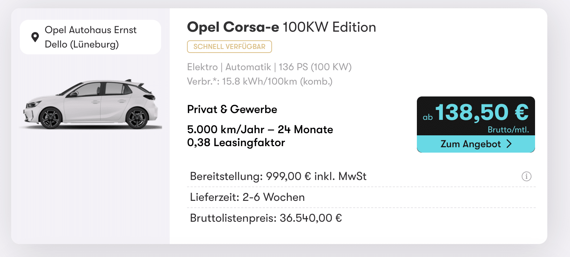This screenshot has width=570, height=257.
Task: Click the Brutto/mtl. label
Action: [x=508, y=130]
